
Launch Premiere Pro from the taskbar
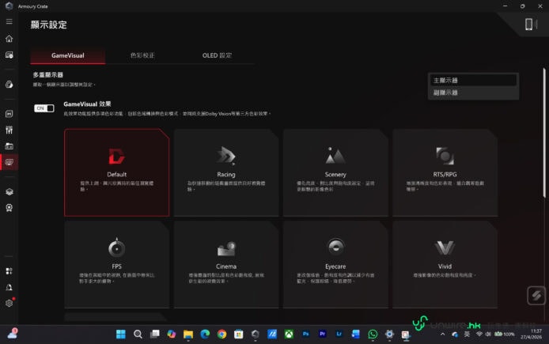pyautogui.click(x=323, y=335)
